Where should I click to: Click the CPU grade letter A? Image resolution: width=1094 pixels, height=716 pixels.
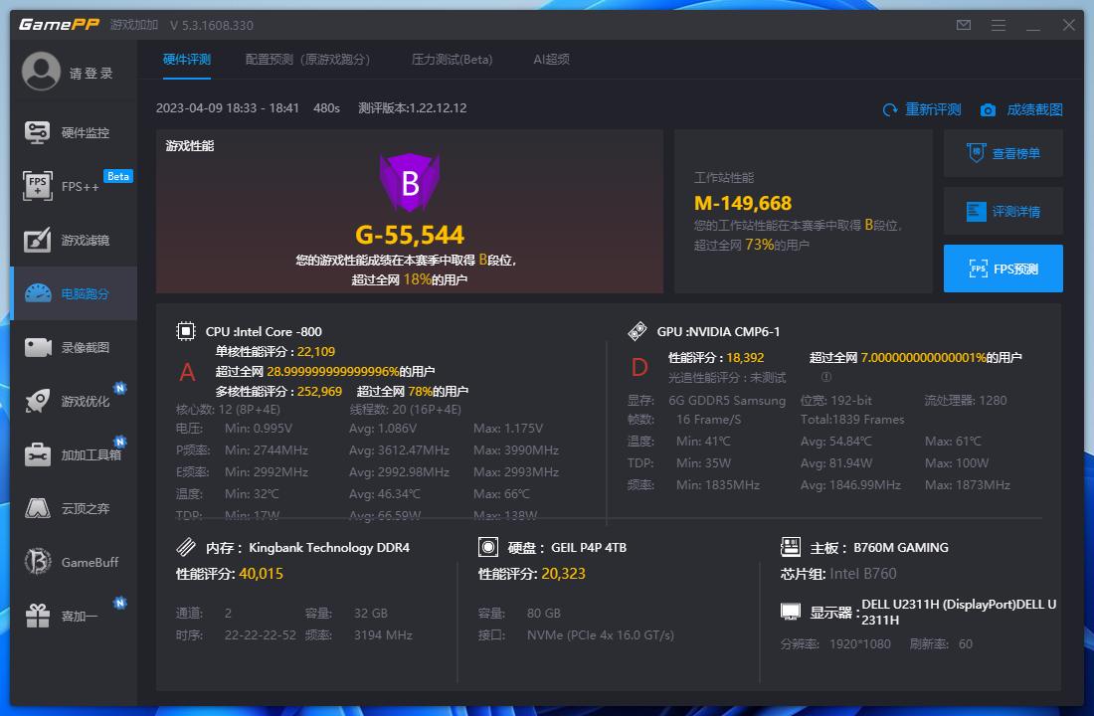[x=187, y=372]
